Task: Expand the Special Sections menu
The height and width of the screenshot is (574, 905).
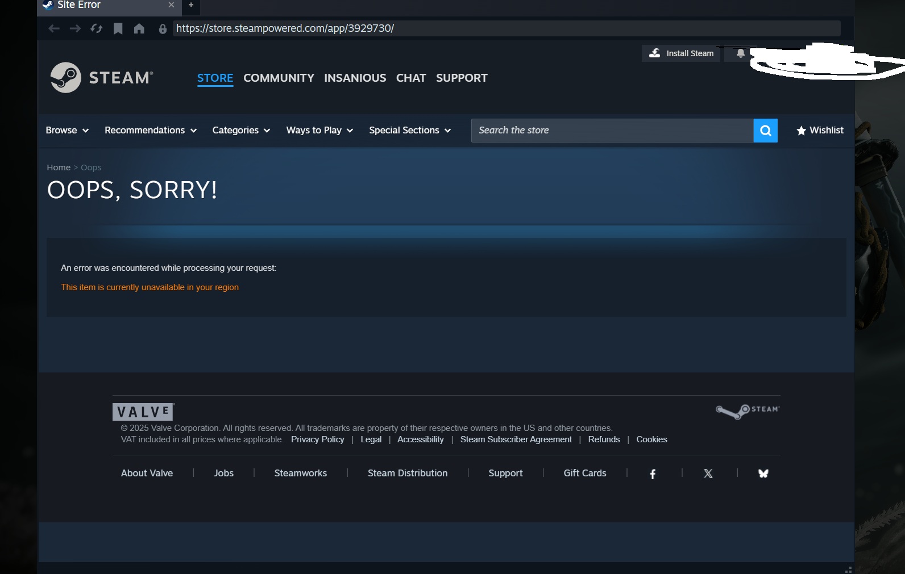Action: click(x=409, y=131)
